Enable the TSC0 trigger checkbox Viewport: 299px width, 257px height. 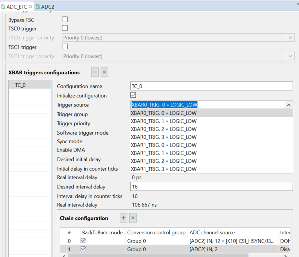point(64,28)
